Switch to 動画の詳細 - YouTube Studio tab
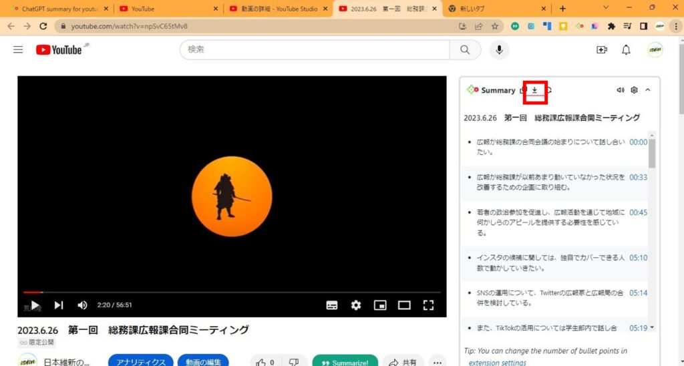 pos(279,9)
